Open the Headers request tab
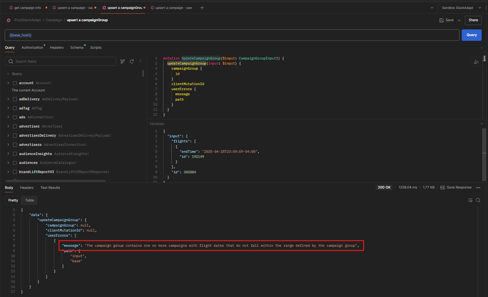This screenshot has height=297, width=488. coord(57,47)
